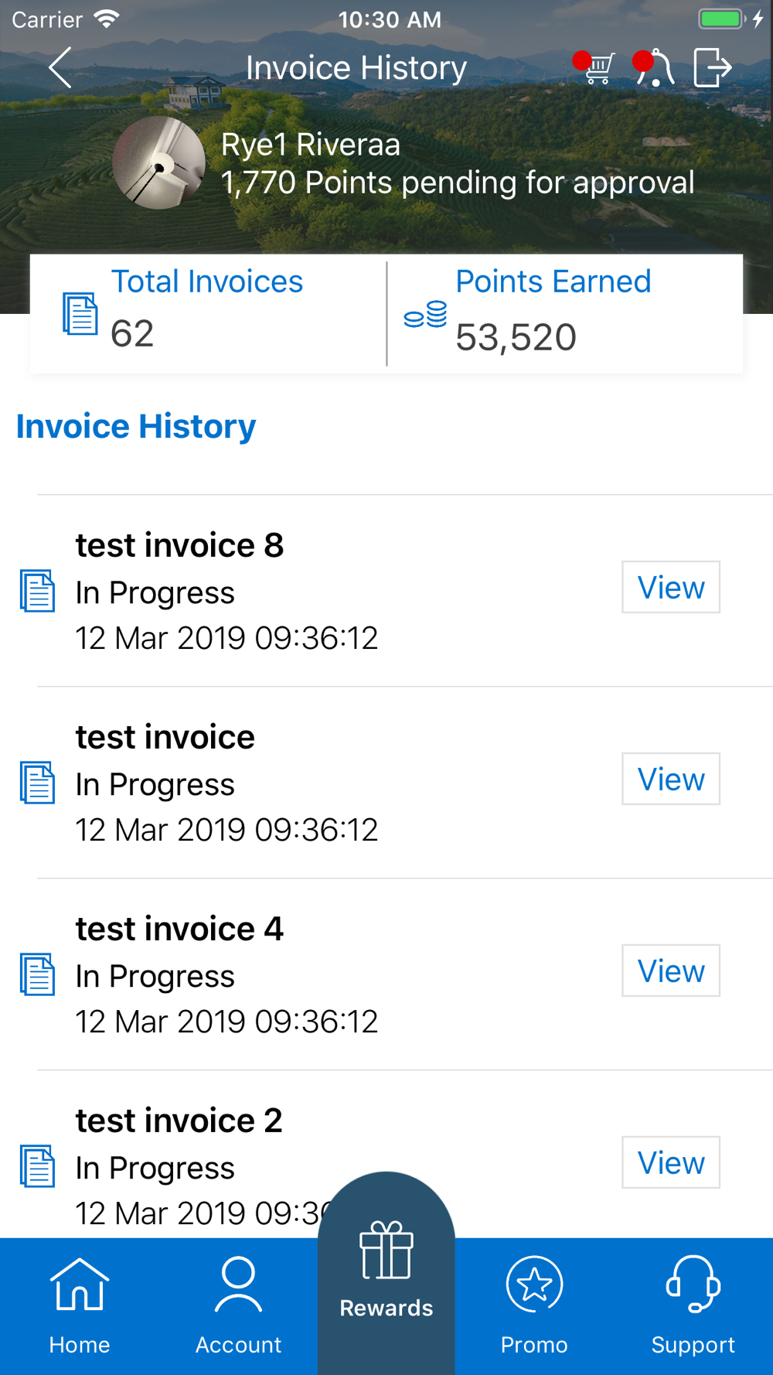773x1375 pixels.
Task: View test invoice 2 details
Action: coord(671,1162)
